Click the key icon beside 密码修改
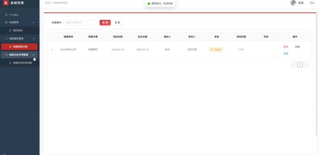The width and height of the screenshot is (319, 155). click(10, 30)
